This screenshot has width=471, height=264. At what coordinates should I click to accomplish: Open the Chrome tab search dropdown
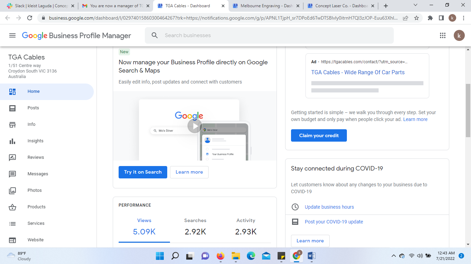(415, 5)
